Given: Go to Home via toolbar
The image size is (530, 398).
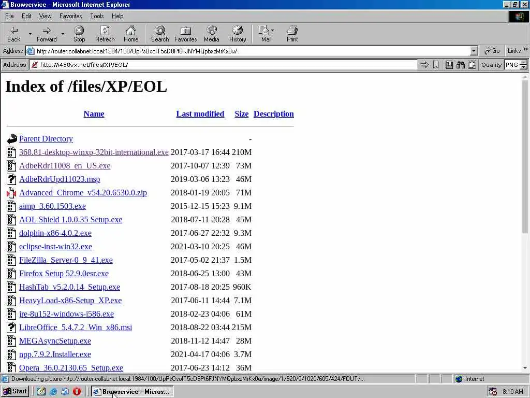Looking at the screenshot, I should 131,34.
